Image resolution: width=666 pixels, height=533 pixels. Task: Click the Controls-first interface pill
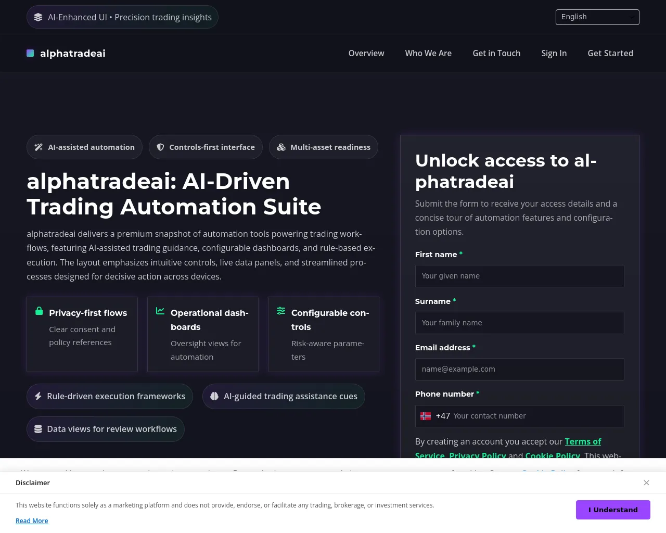pyautogui.click(x=206, y=147)
